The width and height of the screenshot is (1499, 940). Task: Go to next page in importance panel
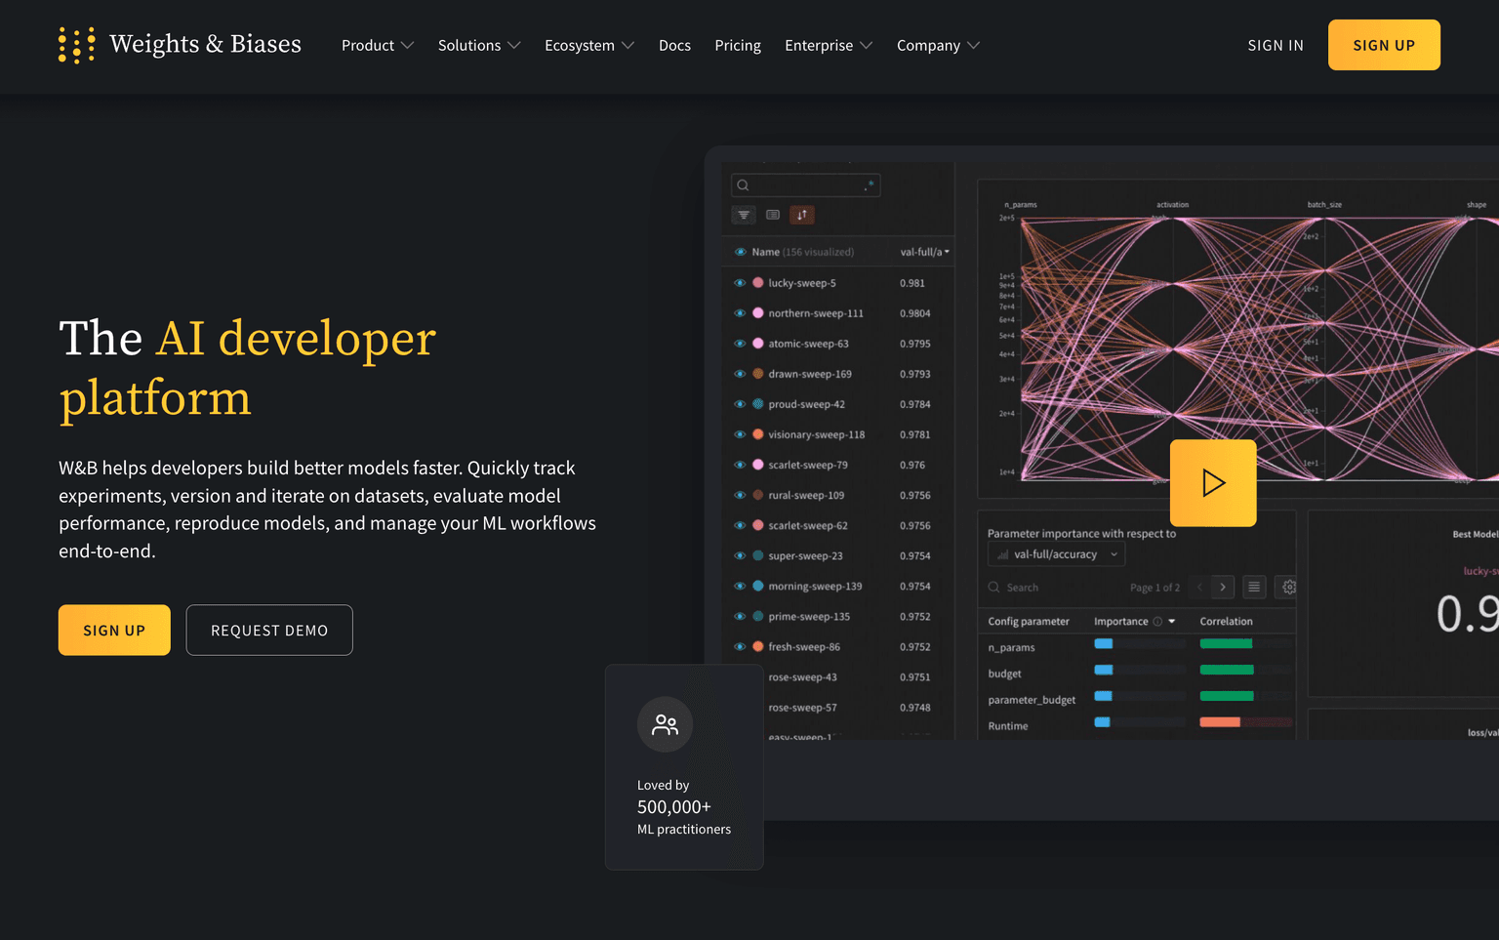1222,587
